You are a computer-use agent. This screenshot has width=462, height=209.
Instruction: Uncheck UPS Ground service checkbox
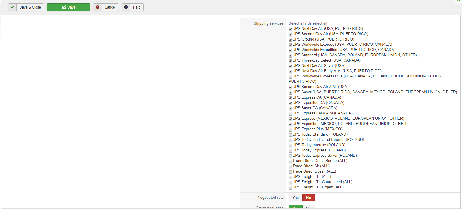coord(290,40)
